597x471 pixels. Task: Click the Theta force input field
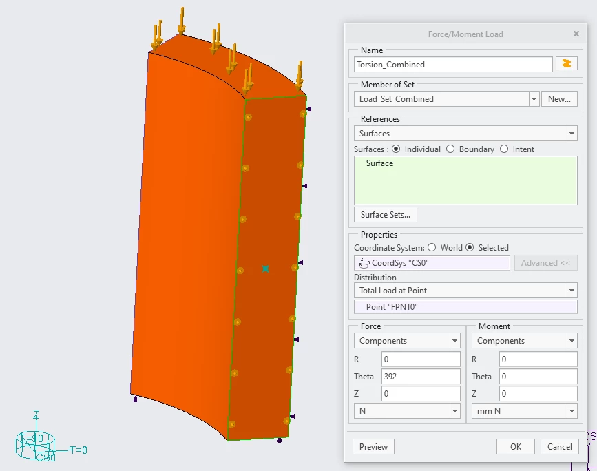point(421,377)
